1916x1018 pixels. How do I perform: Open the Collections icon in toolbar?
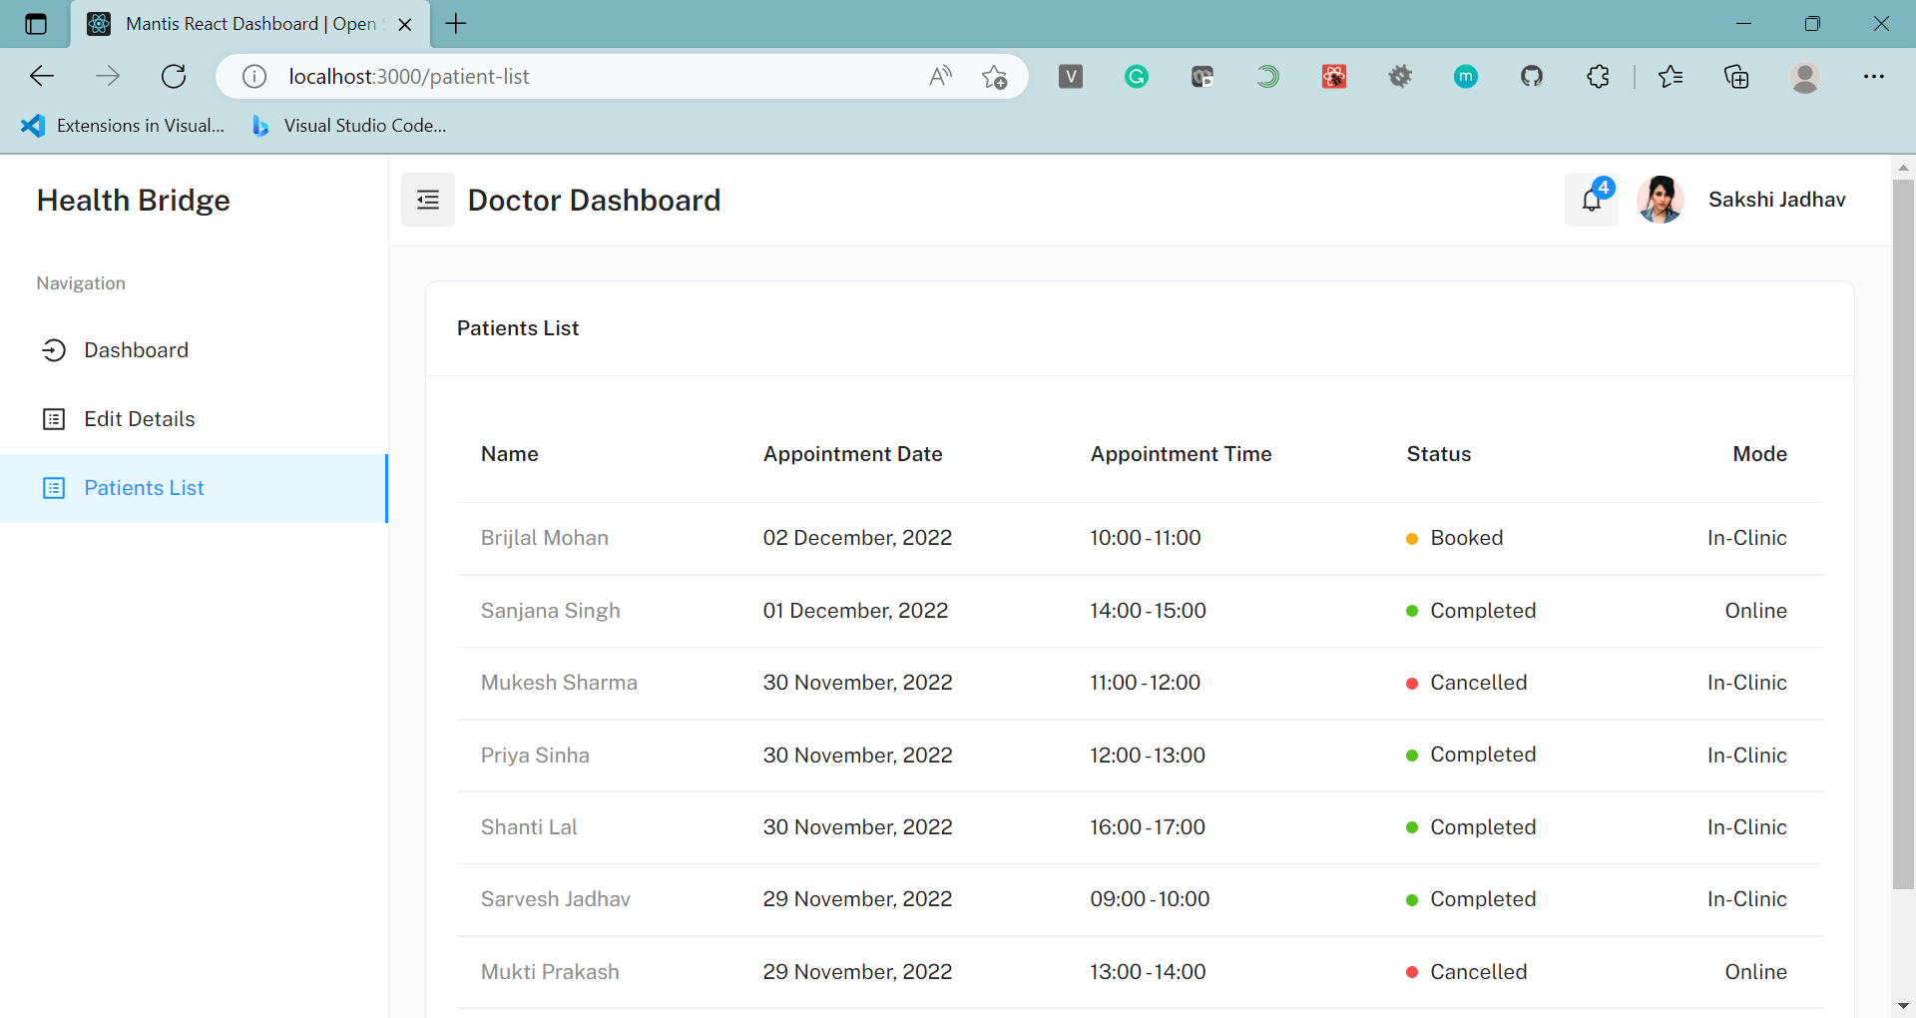click(x=1737, y=76)
